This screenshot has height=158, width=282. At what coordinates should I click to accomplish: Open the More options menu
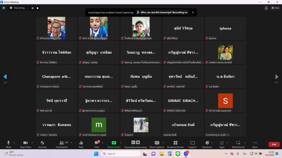pos(255,144)
